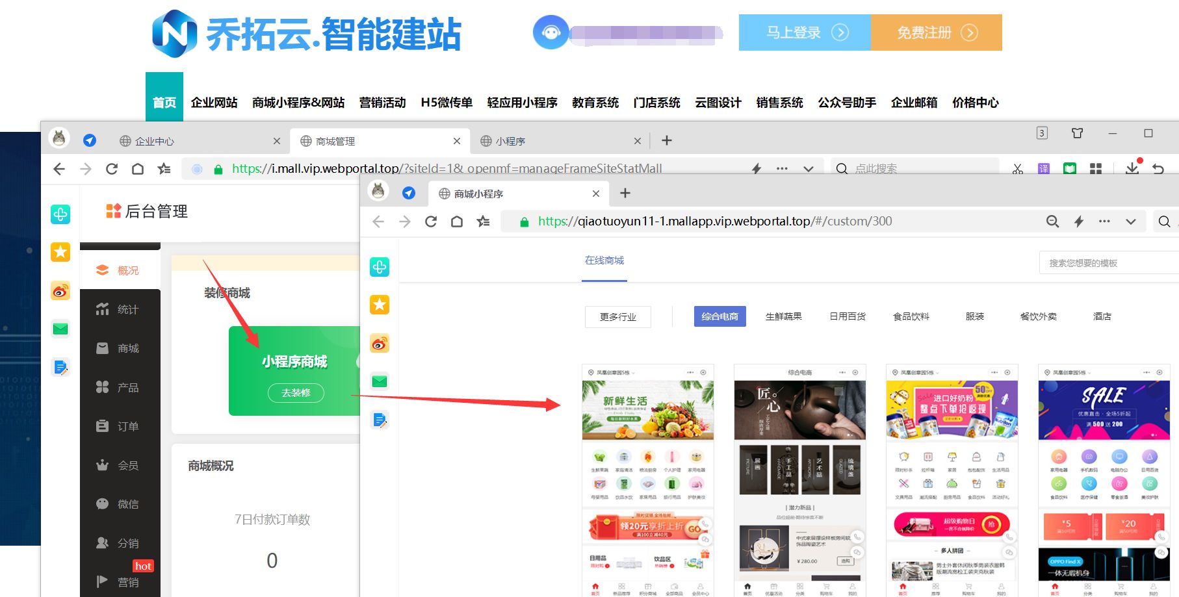Click the note document icon in front sidebar
Screen dimensions: 1179x597
pos(380,420)
